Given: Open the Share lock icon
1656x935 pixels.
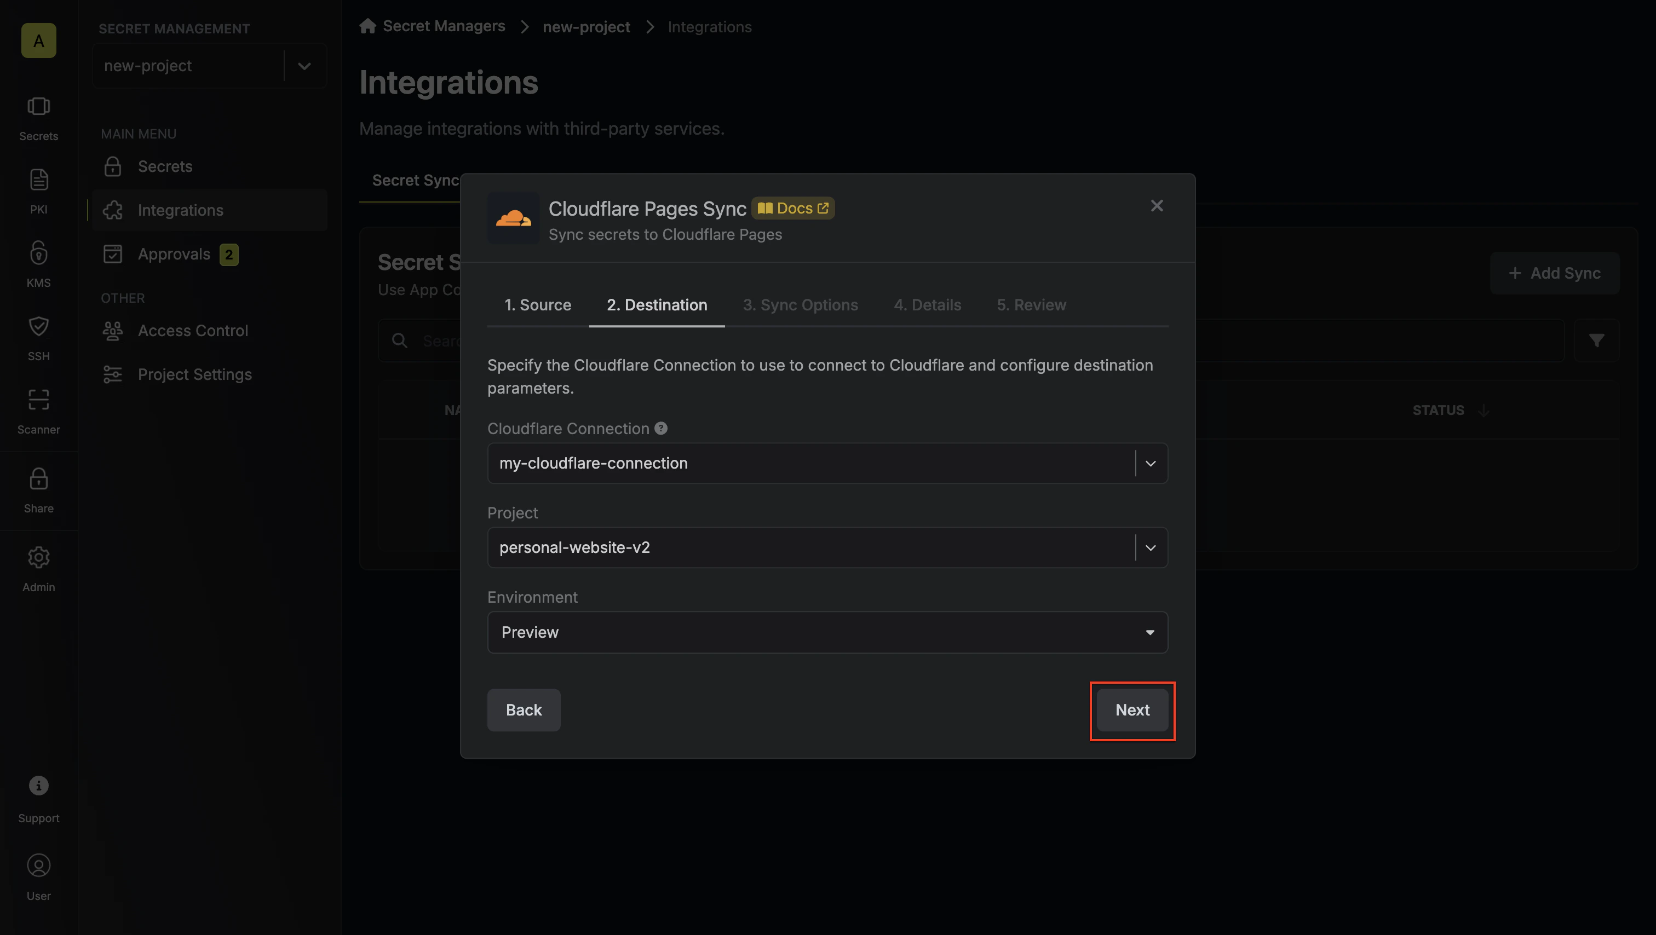Looking at the screenshot, I should pos(38,479).
